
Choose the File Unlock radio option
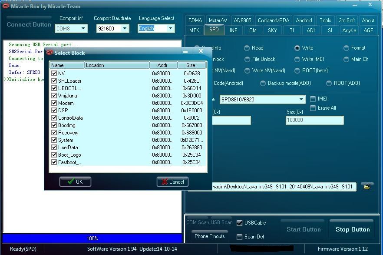coord(247,59)
